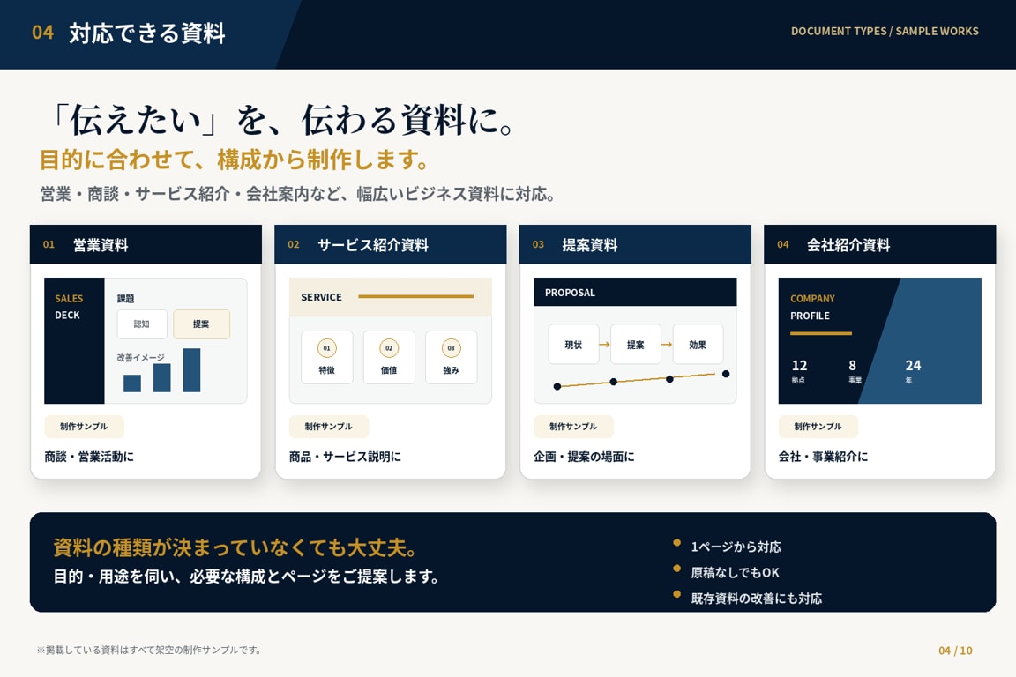Click the 現状 step box
This screenshot has width=1016, height=677.
[573, 344]
